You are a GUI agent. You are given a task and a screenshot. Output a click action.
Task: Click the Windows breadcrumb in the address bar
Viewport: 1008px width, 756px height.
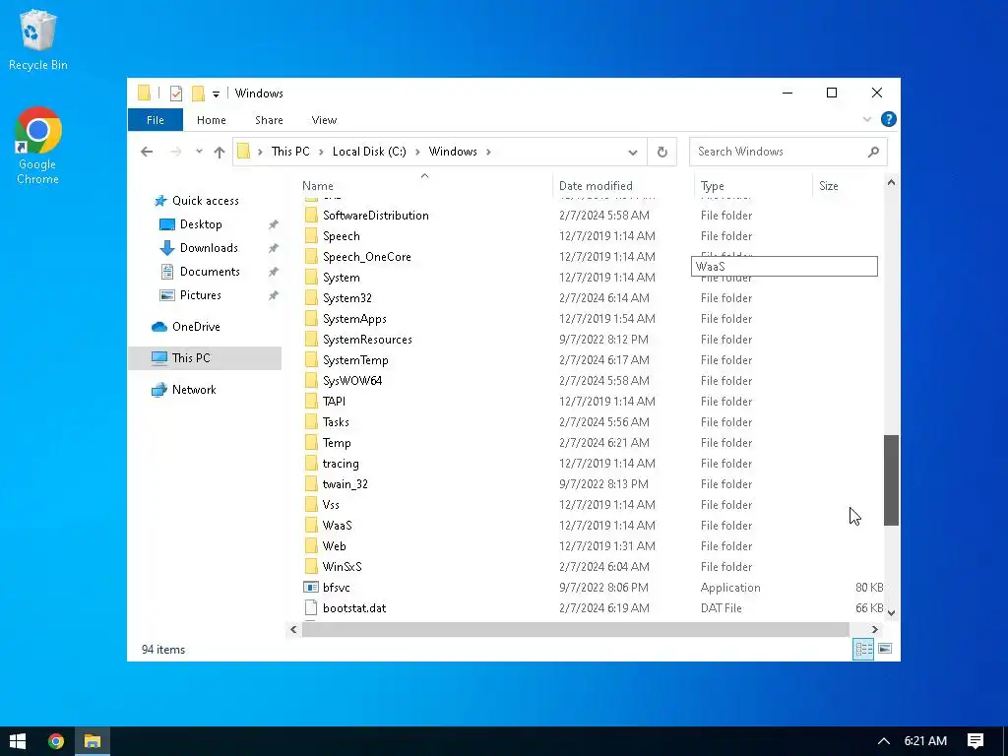click(453, 151)
